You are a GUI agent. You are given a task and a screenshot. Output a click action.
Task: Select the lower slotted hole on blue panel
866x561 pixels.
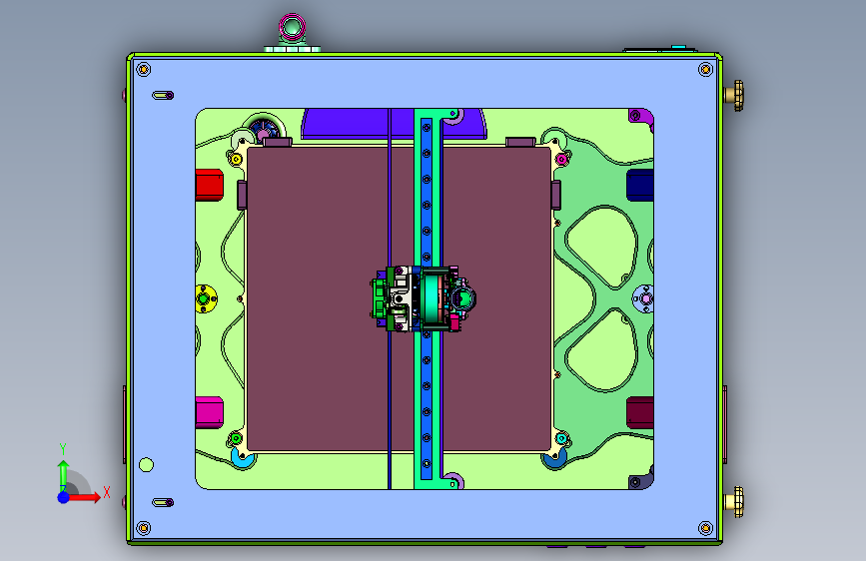[x=163, y=502]
